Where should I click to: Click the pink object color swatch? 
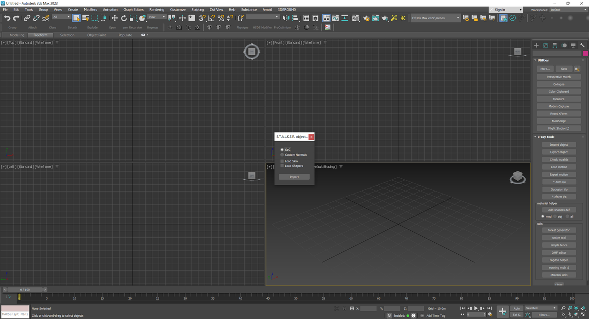pyautogui.click(x=585, y=53)
